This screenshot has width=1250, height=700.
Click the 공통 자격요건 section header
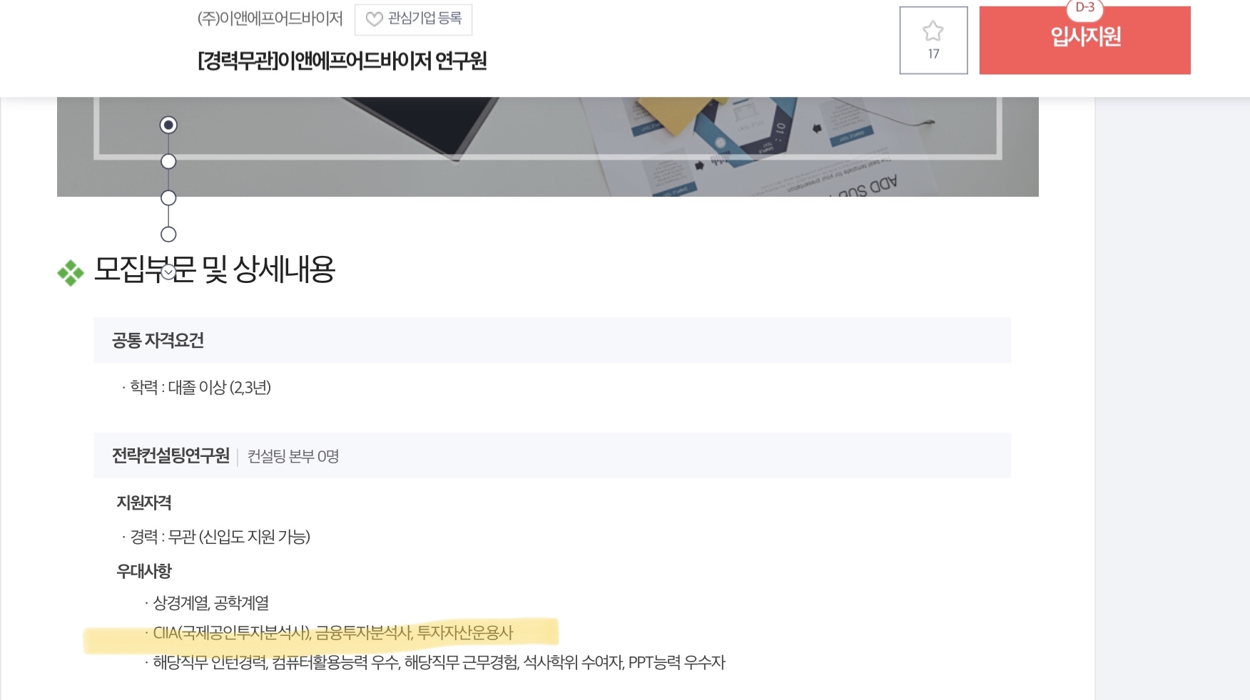[552, 340]
